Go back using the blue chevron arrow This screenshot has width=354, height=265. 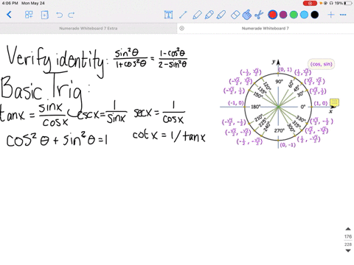pos(9,15)
